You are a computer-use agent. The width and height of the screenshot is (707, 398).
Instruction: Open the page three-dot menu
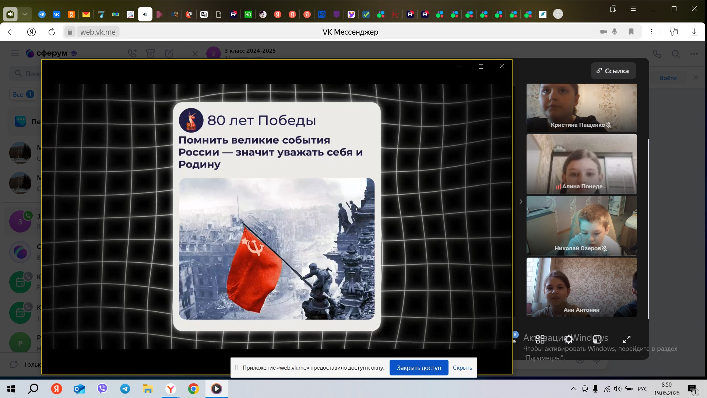pos(651,32)
